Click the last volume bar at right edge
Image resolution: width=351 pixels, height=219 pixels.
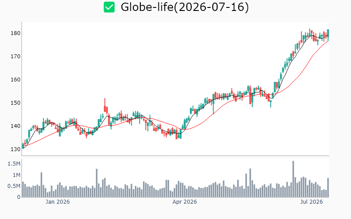coord(328,187)
